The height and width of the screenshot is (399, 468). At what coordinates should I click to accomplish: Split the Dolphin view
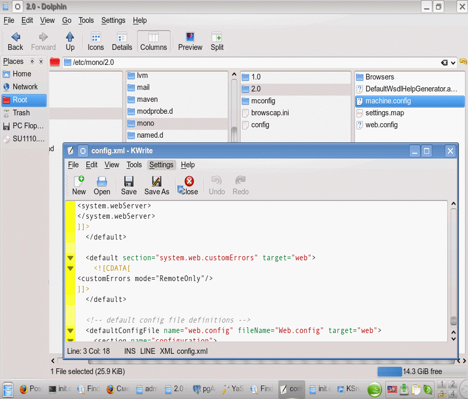coord(217,42)
